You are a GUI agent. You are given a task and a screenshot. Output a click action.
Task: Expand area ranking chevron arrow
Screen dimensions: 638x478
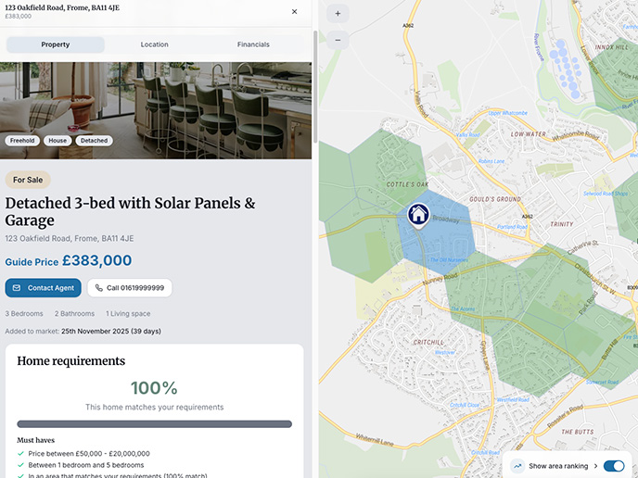coord(595,466)
